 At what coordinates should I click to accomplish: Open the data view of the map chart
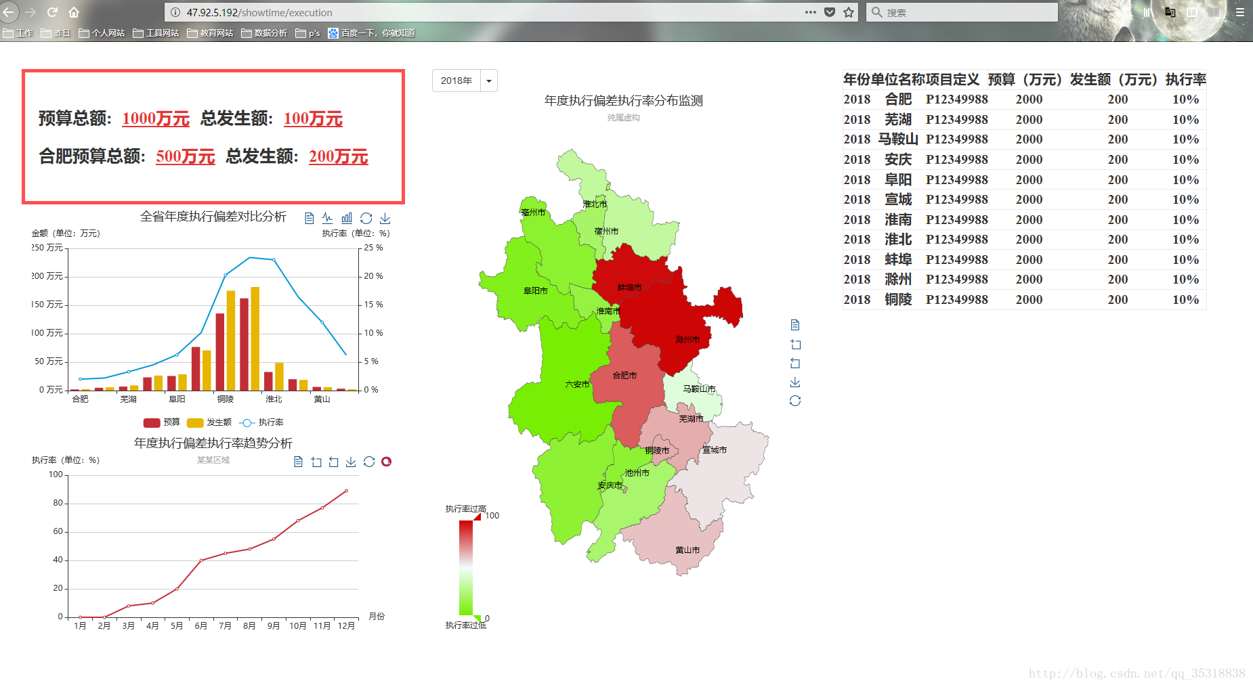click(796, 324)
